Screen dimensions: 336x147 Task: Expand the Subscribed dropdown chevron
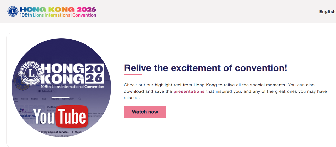[x=54, y=91]
